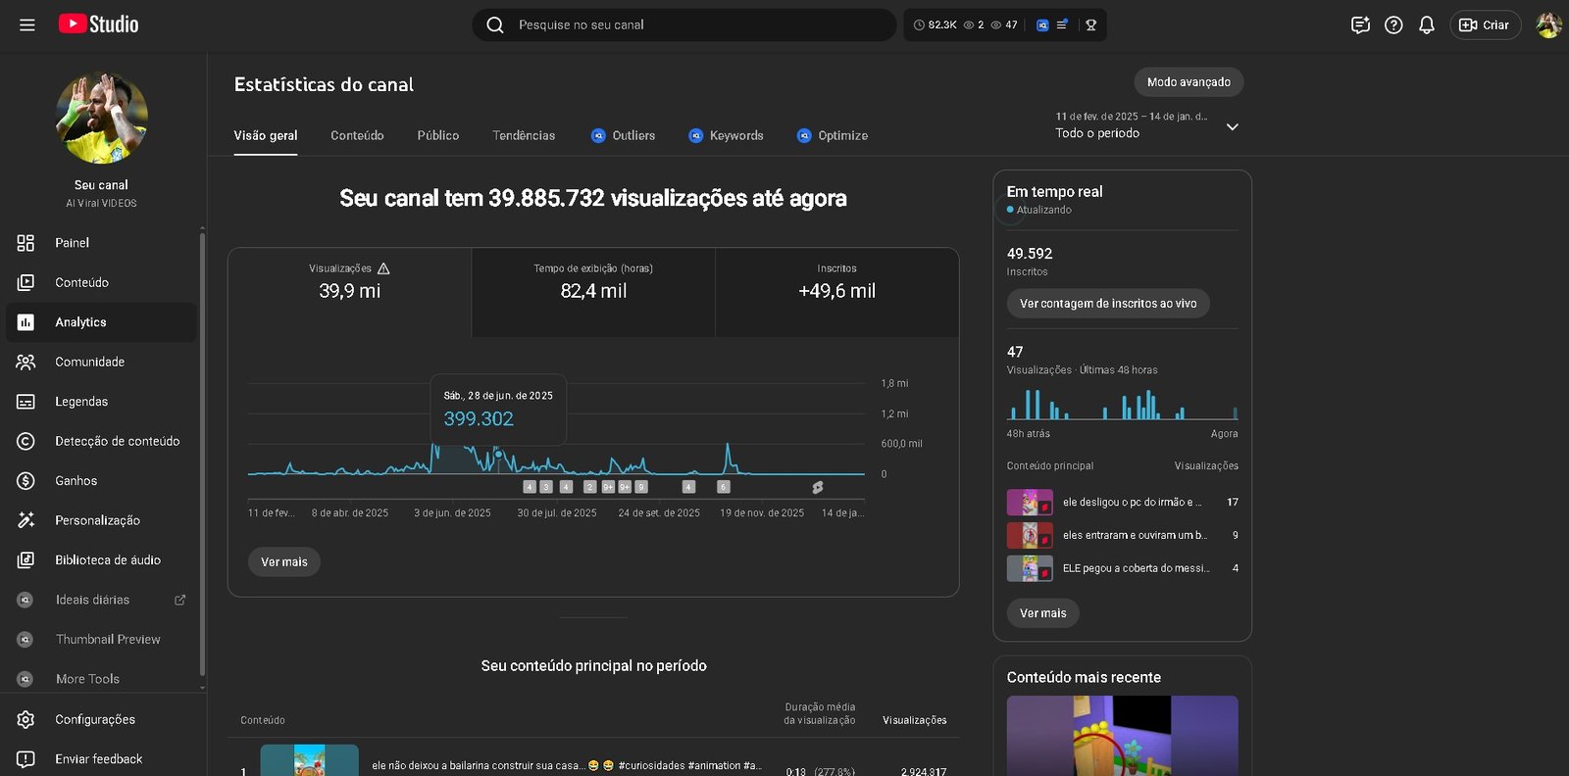This screenshot has width=1569, height=776.
Task: Click the Ganhos dollar icon
Action: pos(25,481)
